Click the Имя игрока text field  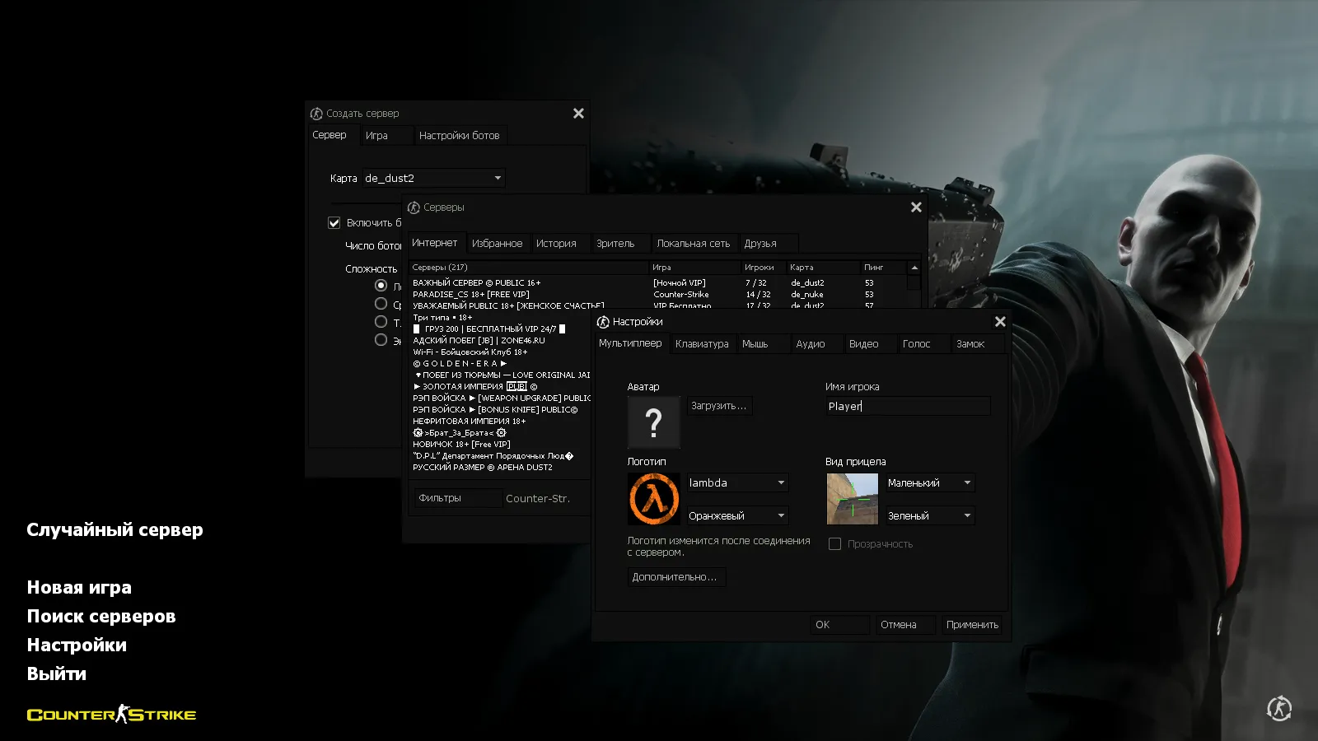(907, 406)
